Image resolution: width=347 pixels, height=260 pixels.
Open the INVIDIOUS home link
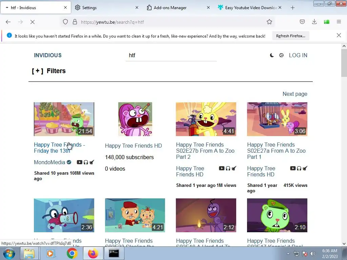coord(47,55)
